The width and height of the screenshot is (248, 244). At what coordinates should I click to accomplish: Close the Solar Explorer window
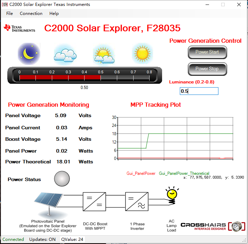pyautogui.click(x=239, y=5)
